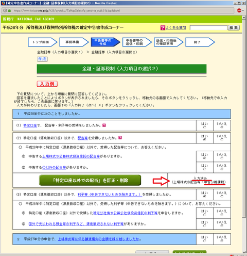The width and height of the screenshot is (247, 256).
Task: Go to the 事前準備 step
Action: [74, 42]
